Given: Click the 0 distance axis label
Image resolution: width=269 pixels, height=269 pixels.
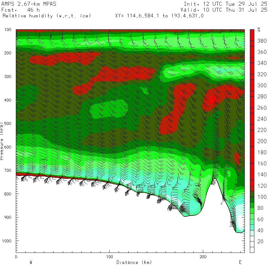Looking at the screenshot, I should (x=16, y=257).
